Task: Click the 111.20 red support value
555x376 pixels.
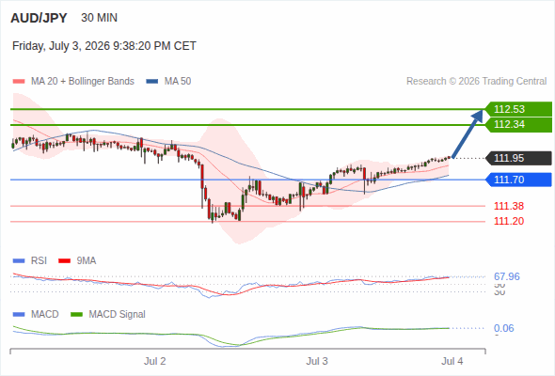Action: (x=509, y=222)
